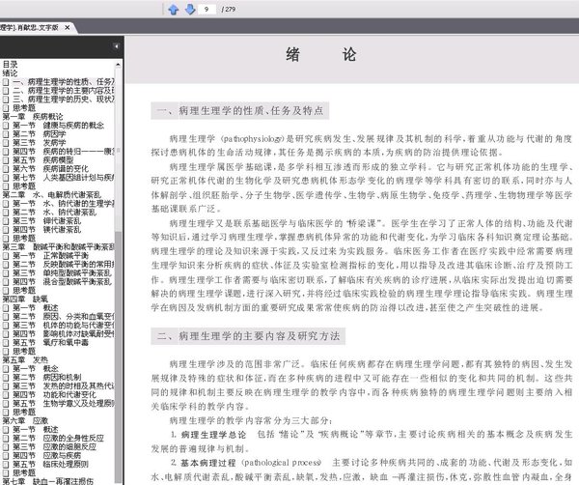Select the document tab 肖献忠_文字版
The width and height of the screenshot is (579, 485).
pyautogui.click(x=29, y=27)
